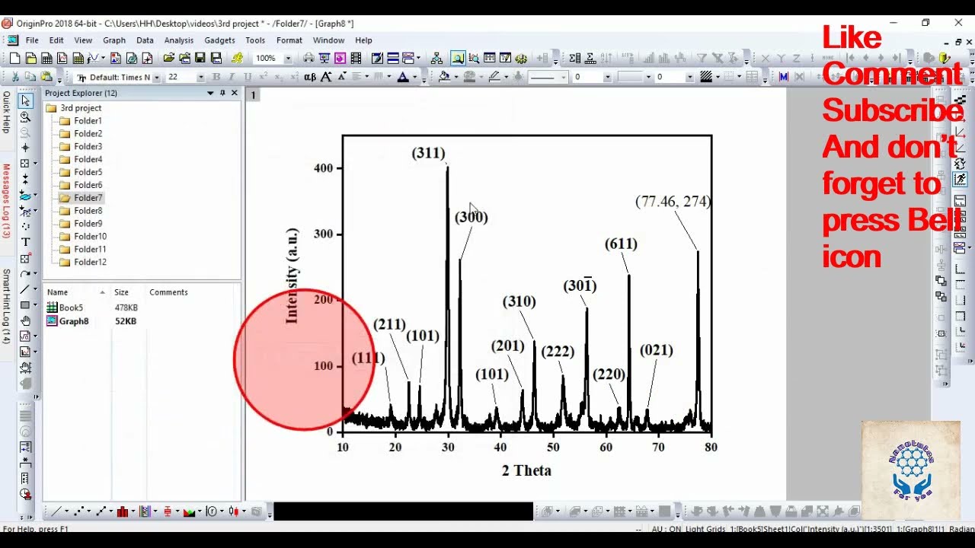Click the Paste icon
The width and height of the screenshot is (975, 548).
[46, 77]
